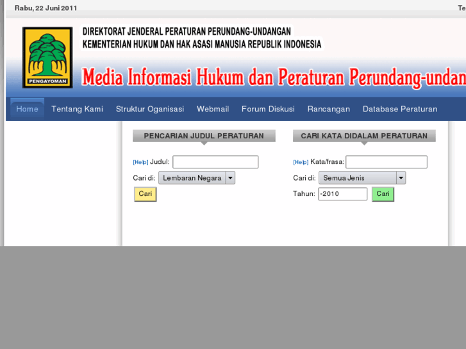466x349 pixels.
Task: Open Database Peraturan menu item
Action: tap(400, 109)
